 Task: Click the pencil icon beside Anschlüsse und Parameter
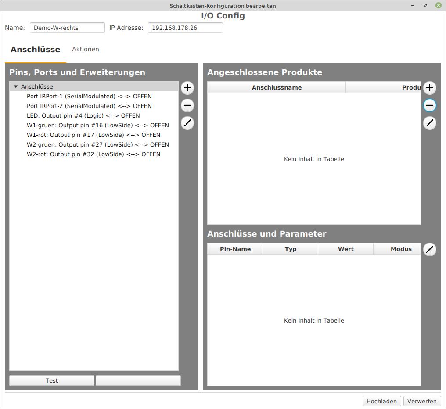click(429, 249)
